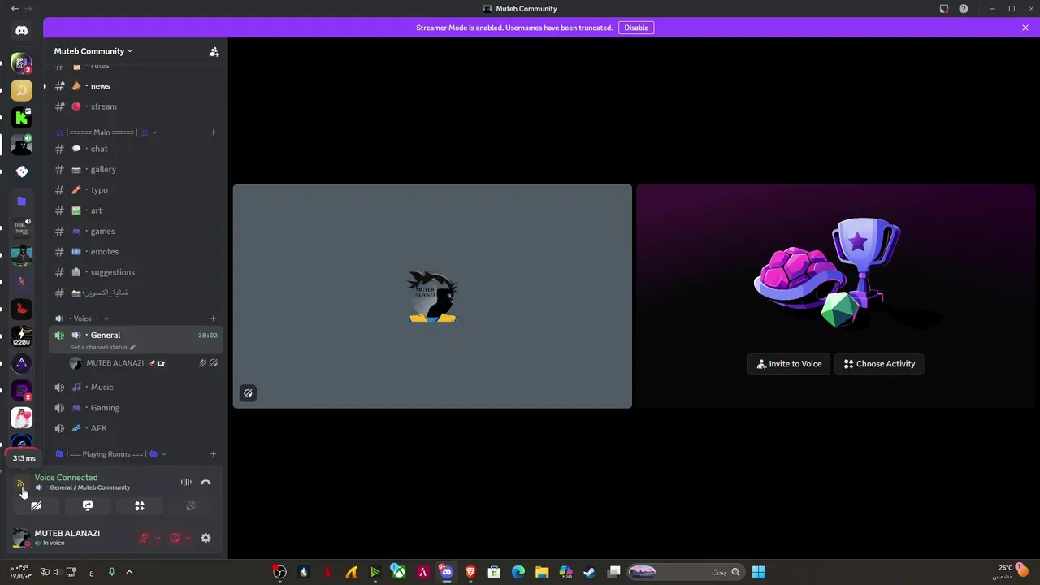Join the Gaming voice channel
The height and width of the screenshot is (585, 1040).
click(136, 408)
